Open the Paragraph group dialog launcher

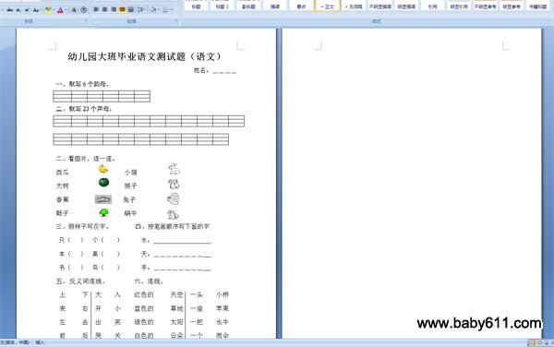coord(176,21)
